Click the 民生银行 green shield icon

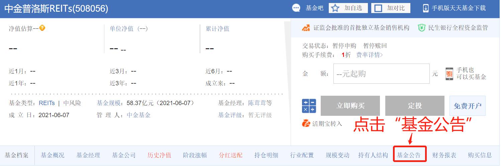pos(421,28)
